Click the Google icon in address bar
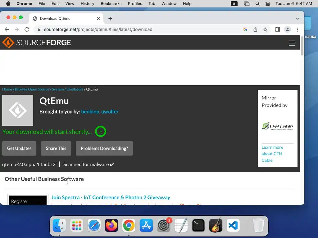The width and height of the screenshot is (318, 238). 245,29
